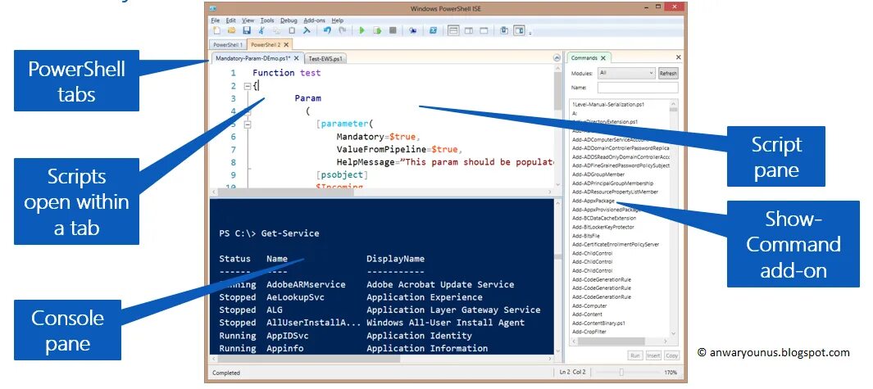Click the zoom slider in the status bar
Screen dimensions: 873x389
pyautogui.click(x=622, y=373)
